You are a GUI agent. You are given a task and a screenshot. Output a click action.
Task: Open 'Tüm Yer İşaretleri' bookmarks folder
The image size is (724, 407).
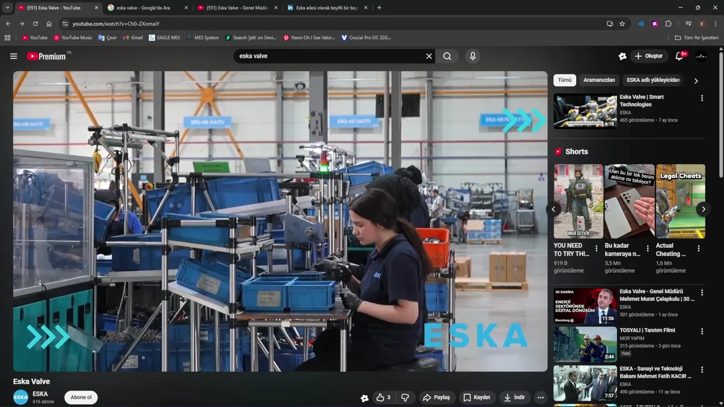696,37
